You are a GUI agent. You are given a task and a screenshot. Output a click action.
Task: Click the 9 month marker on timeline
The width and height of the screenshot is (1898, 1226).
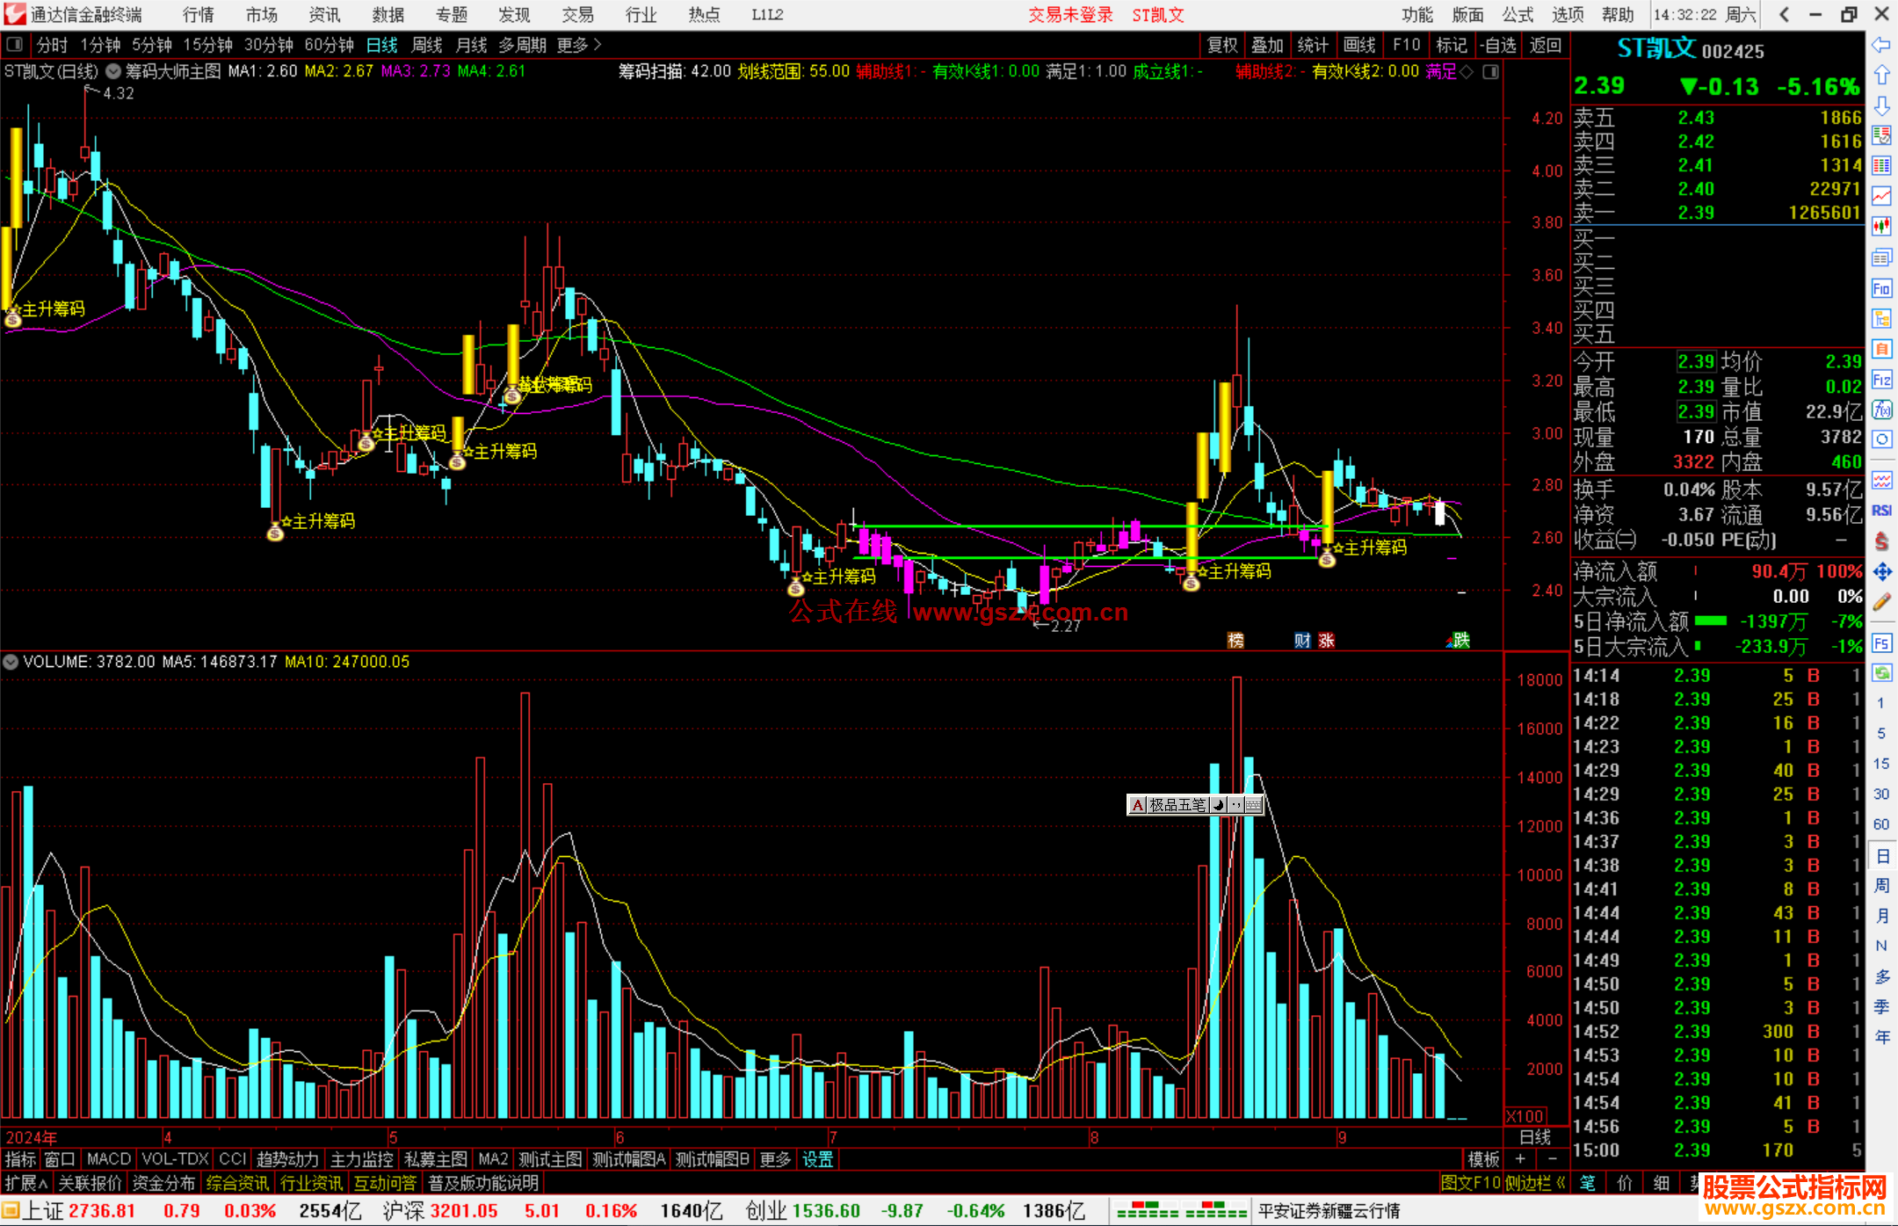(x=1342, y=1137)
